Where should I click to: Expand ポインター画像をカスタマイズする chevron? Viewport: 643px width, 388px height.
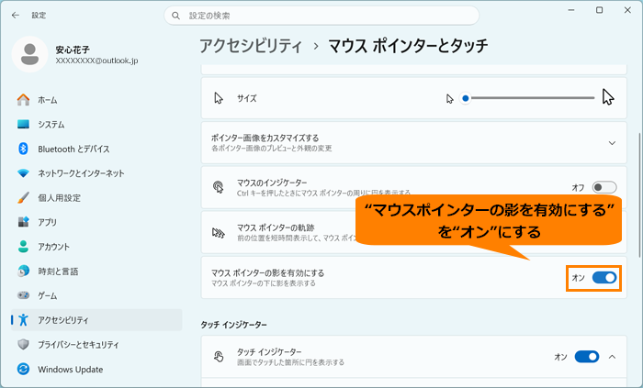tap(612, 143)
